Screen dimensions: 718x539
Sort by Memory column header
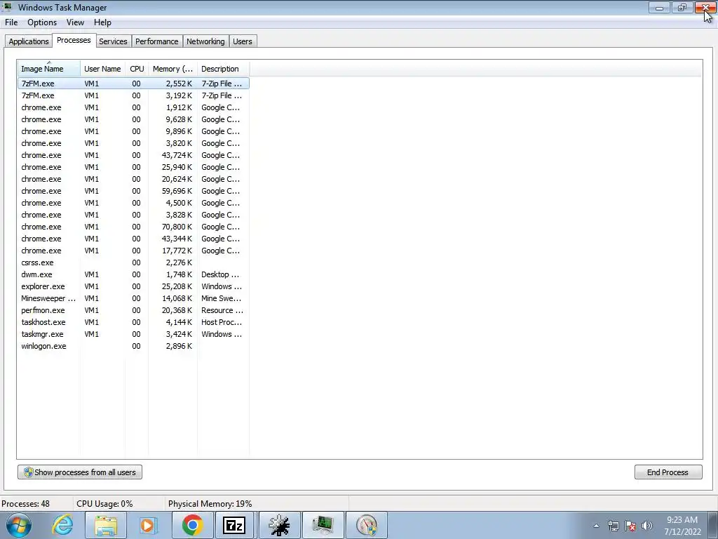click(172, 69)
